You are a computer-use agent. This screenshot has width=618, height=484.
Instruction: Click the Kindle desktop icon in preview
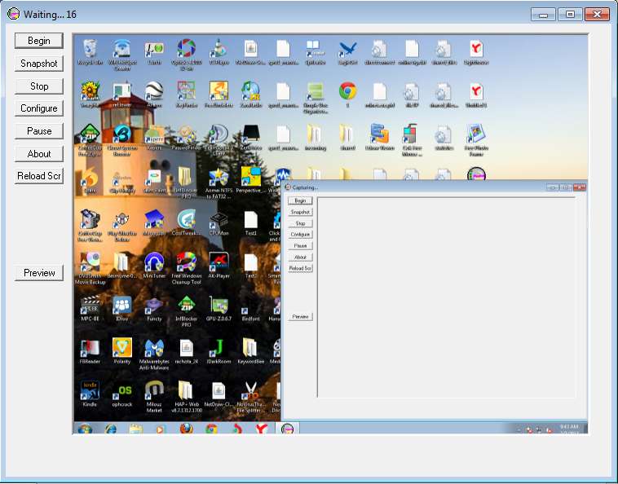pyautogui.click(x=90, y=389)
